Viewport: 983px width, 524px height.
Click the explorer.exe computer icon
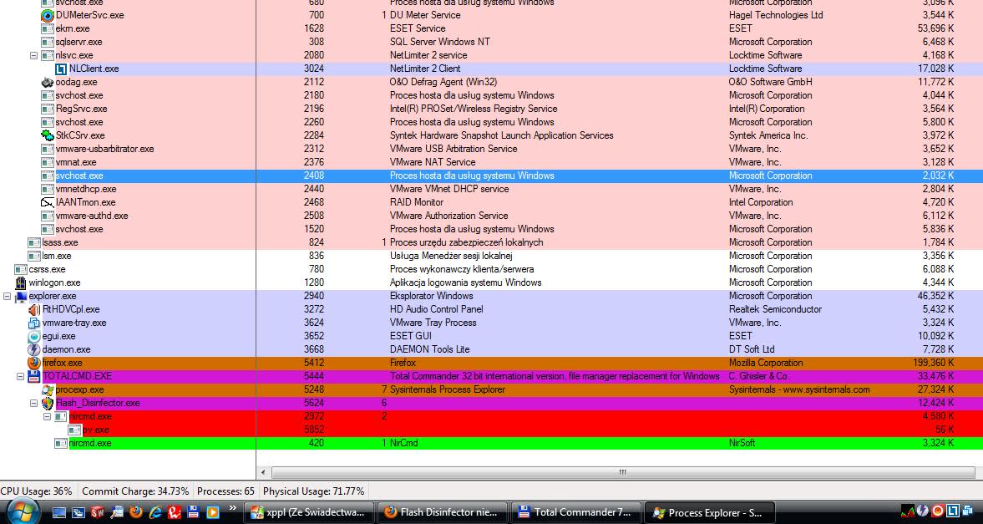(20, 296)
